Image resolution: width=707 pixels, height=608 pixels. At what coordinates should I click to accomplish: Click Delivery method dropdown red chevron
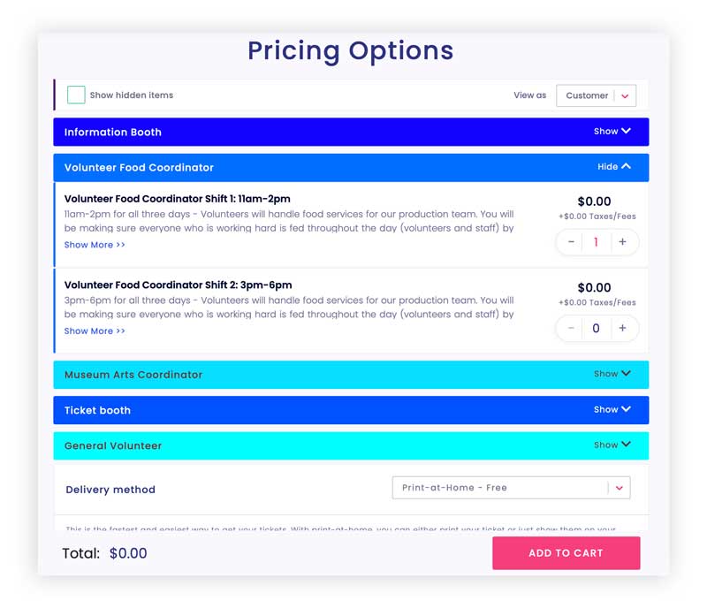point(620,488)
